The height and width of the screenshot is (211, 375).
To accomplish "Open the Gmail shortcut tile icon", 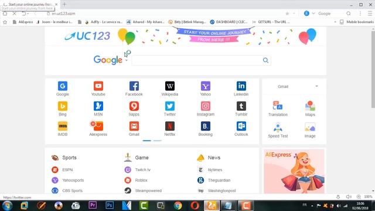I will point(134,126).
